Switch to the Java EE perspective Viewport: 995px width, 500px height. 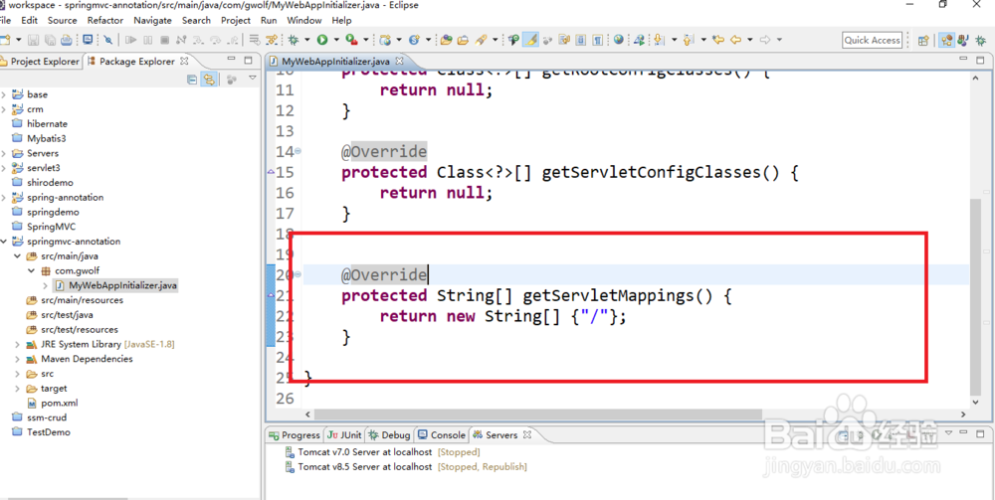(x=946, y=41)
